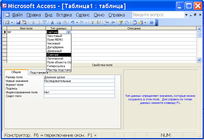The image size is (204, 140).
Task: Click the empty Формат поля field
Action: click(x=79, y=85)
